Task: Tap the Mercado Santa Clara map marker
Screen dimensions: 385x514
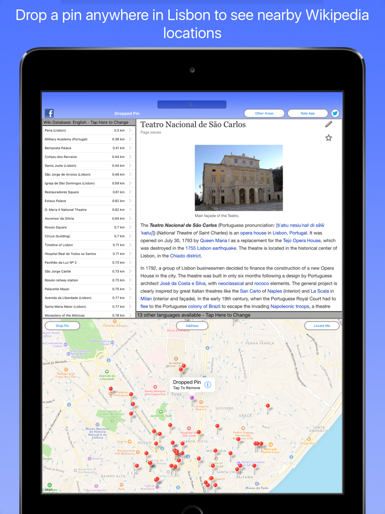Action: click(x=271, y=445)
